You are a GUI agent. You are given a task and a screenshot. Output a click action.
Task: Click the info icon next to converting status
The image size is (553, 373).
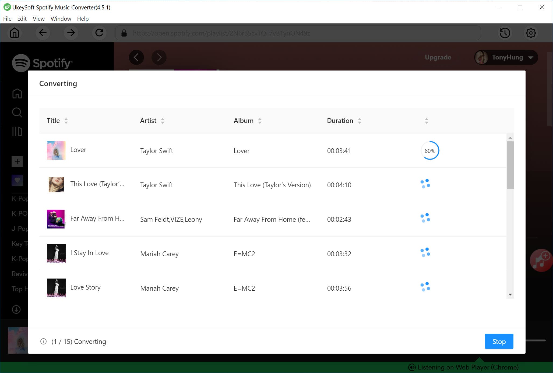click(x=43, y=341)
